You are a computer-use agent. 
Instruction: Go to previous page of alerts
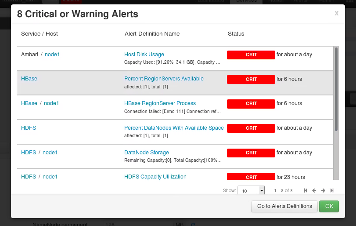tap(314, 190)
